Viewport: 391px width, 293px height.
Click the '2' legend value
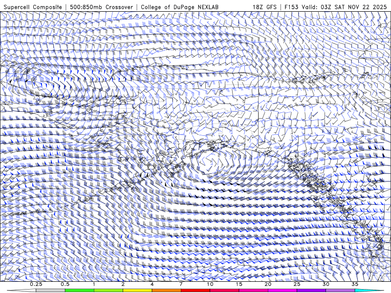click(123, 284)
